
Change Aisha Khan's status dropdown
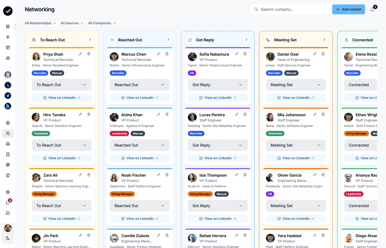[x=140, y=145]
